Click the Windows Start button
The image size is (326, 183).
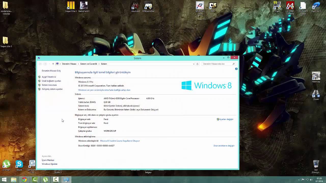[4, 180]
